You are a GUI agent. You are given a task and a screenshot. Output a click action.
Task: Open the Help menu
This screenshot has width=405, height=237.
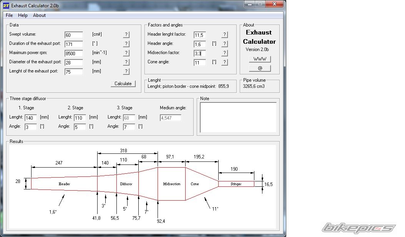tap(23, 15)
